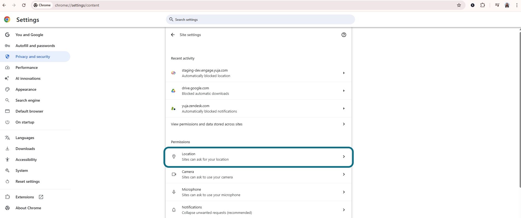This screenshot has width=521, height=218.
Task: Open the View permissions across sites chevron
Action: (x=344, y=124)
